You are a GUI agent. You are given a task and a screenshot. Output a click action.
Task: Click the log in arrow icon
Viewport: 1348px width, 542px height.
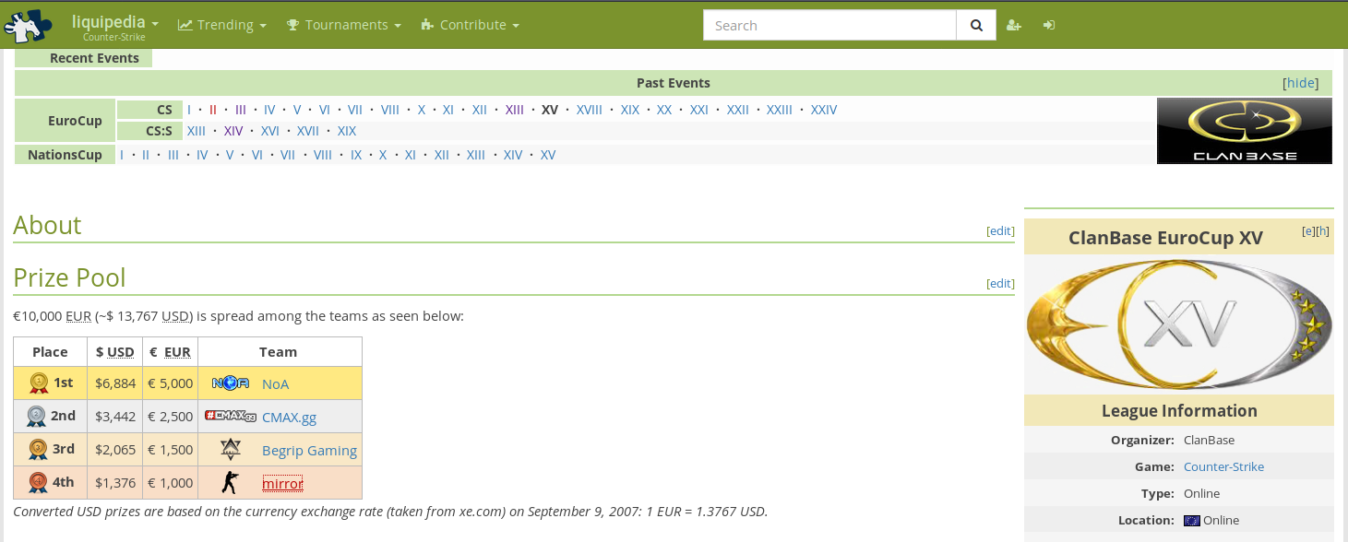pos(1049,25)
